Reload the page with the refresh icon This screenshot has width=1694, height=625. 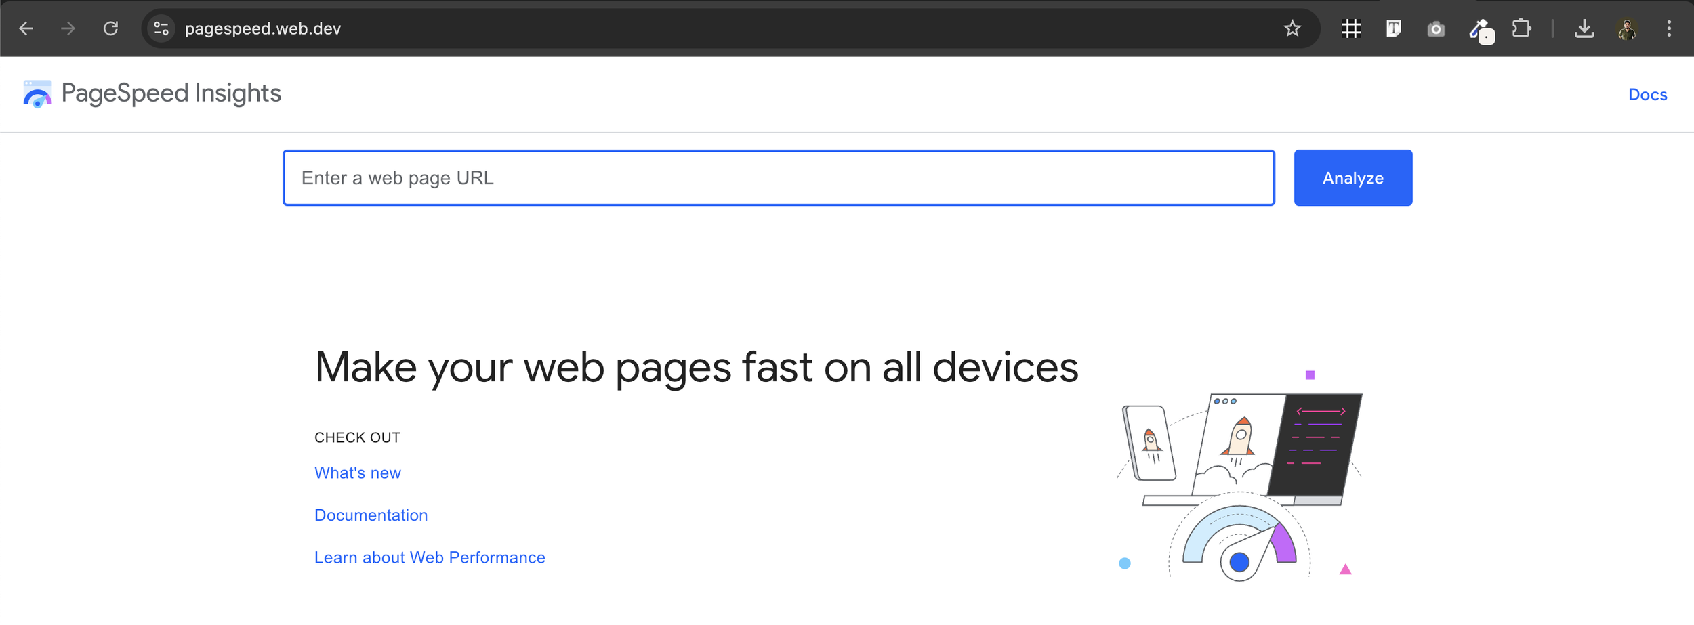point(110,28)
